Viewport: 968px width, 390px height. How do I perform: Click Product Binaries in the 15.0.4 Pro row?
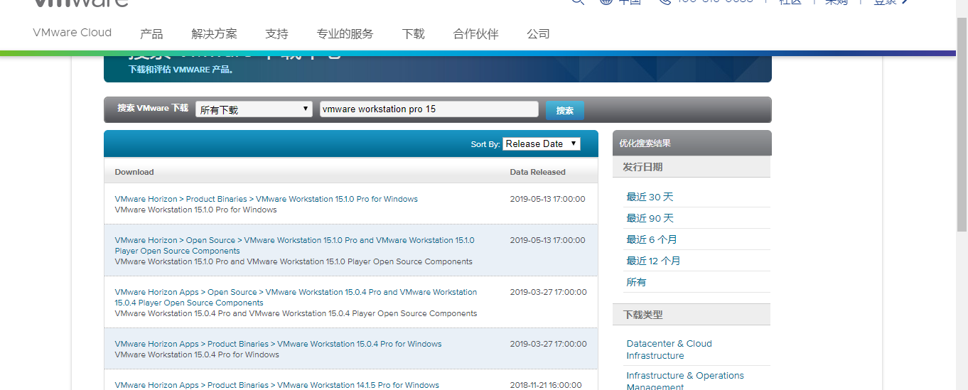[x=238, y=344]
